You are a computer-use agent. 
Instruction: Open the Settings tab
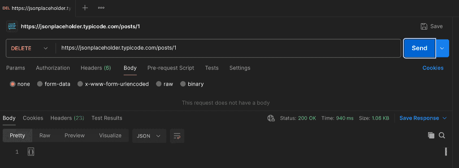coord(240,68)
